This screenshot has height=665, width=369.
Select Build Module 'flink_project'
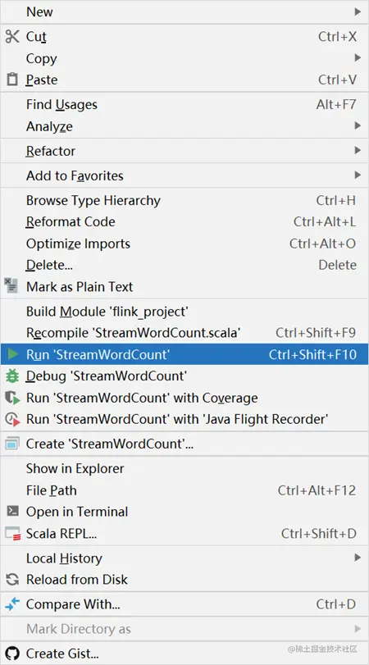click(184, 312)
